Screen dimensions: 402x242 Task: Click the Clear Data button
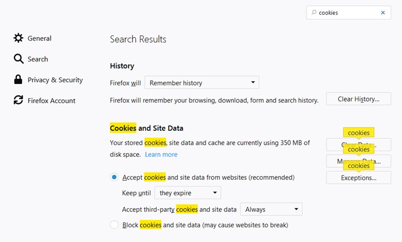tap(359, 145)
